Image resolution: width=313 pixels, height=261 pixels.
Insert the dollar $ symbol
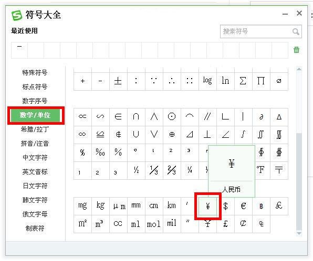226,206
